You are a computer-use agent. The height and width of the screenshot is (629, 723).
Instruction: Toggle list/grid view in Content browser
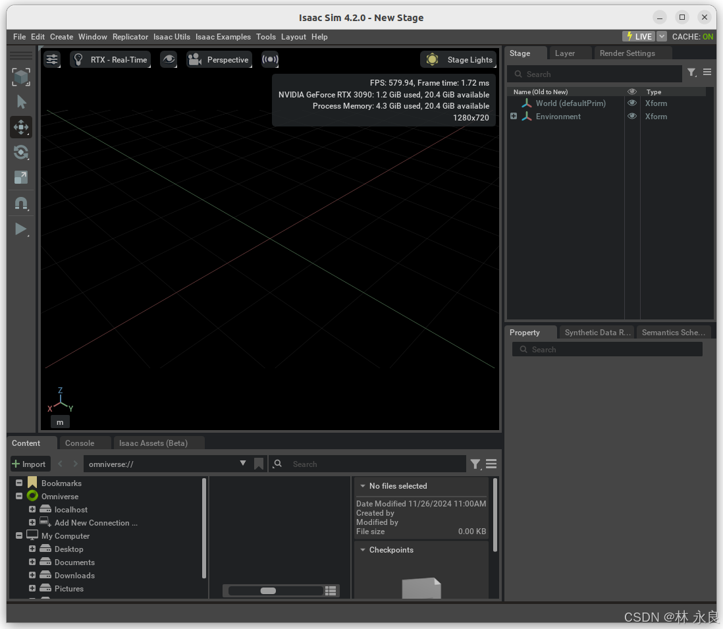pyautogui.click(x=330, y=591)
